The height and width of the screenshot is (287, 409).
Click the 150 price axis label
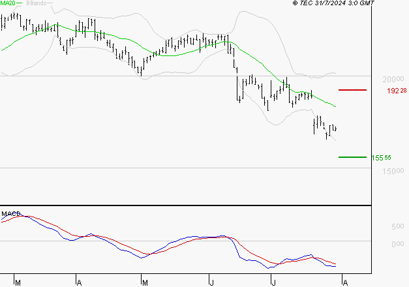point(393,171)
